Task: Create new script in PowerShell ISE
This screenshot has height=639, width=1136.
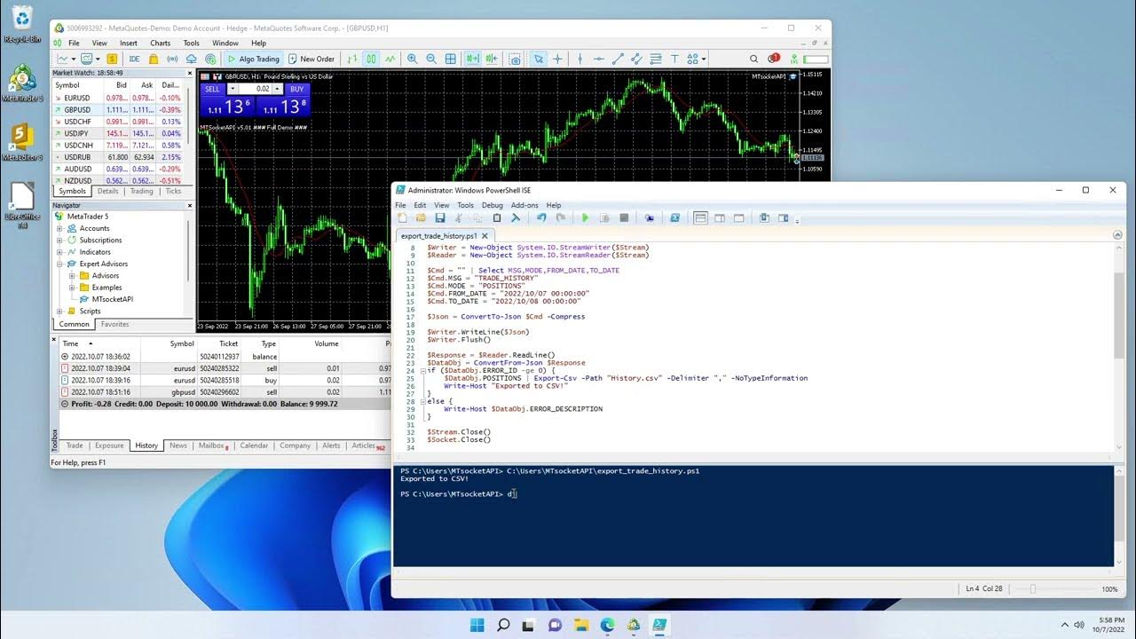Action: click(x=402, y=218)
